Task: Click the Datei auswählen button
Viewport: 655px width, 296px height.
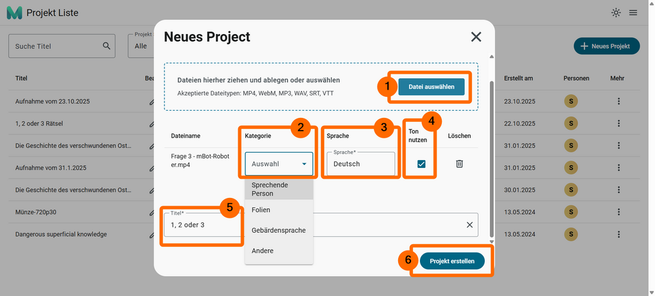Action: pyautogui.click(x=431, y=87)
